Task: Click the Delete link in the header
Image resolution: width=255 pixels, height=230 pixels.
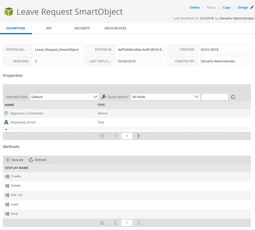Action: (195, 7)
